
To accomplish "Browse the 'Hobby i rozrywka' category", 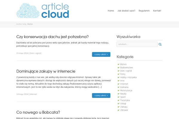I will [x=128, y=77].
